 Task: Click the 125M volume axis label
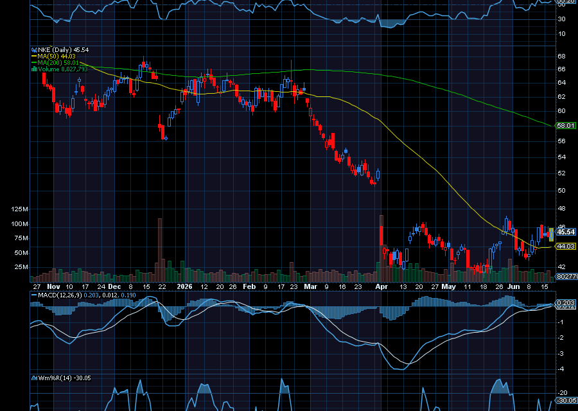[19, 209]
